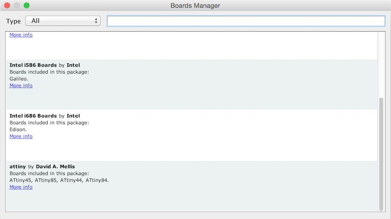The width and height of the screenshot is (391, 219).
Task: Click the ATtiny45, ATtiny85 boards list text
Action: pyautogui.click(x=59, y=180)
